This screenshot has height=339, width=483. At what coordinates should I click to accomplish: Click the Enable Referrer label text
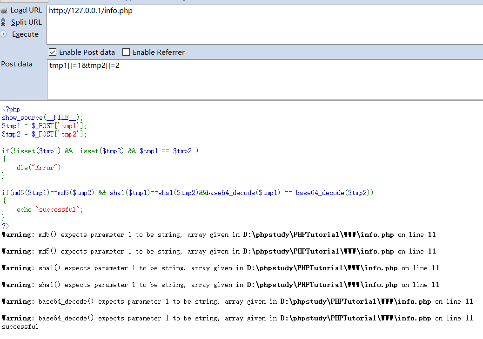[159, 52]
